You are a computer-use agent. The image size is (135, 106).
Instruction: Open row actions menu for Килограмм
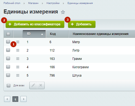pyautogui.click(x=18, y=67)
